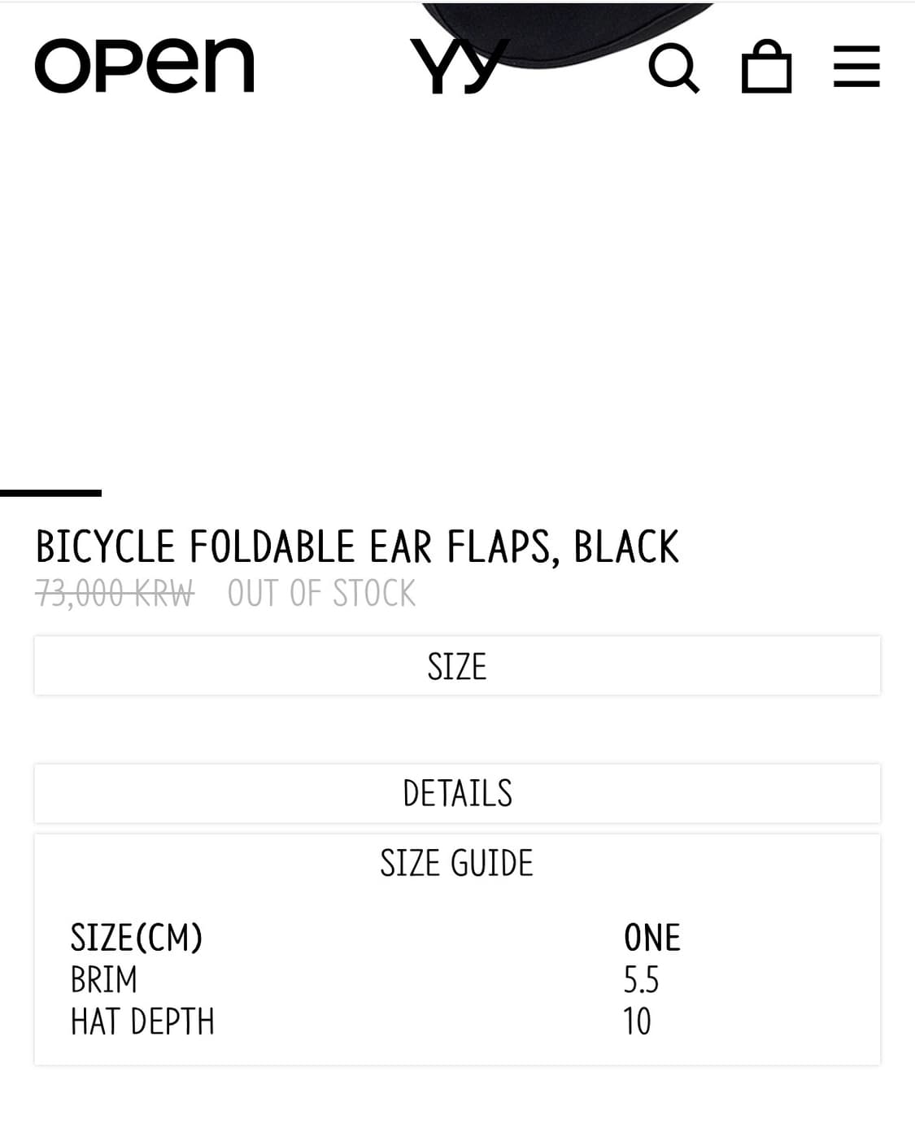The image size is (915, 1137).
Task: Click the crossed-out 73,000 KRW price
Action: [x=115, y=594]
